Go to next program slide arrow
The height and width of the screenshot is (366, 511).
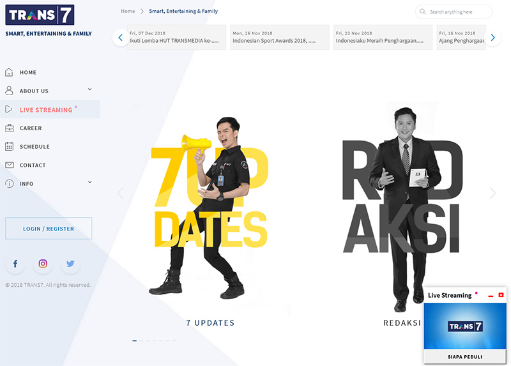492,193
